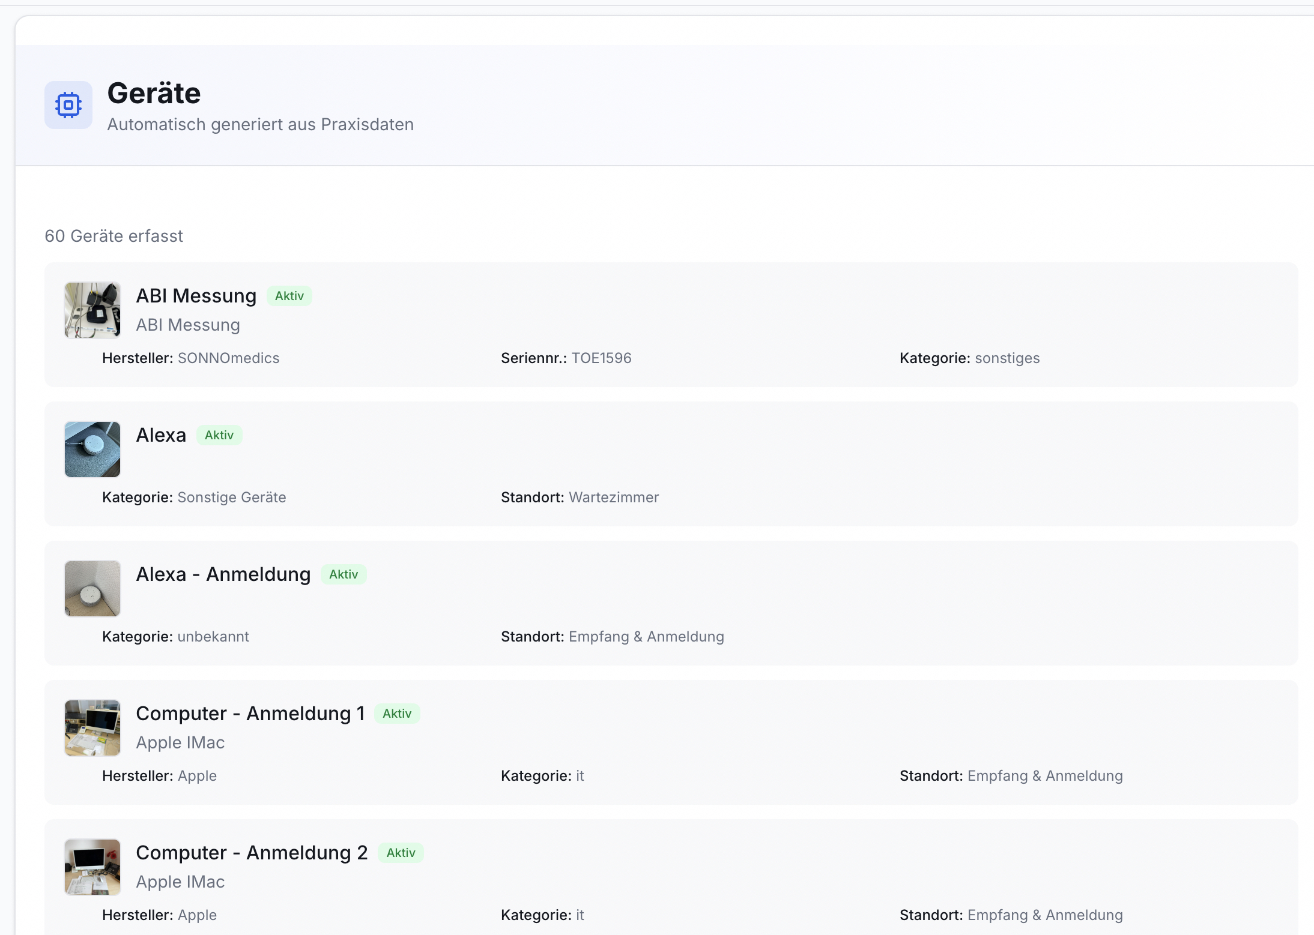This screenshot has height=935, width=1314.
Task: Click the Alexa device title in Wartezimmer card
Action: tap(161, 435)
